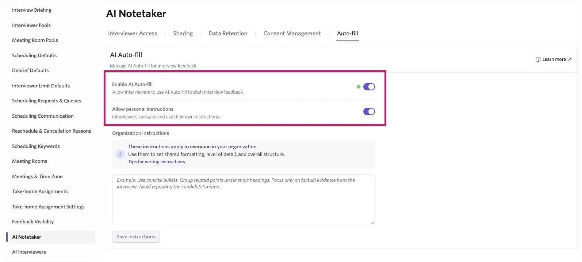Click the info icon in organization instructions
The image size is (582, 262).
[120, 154]
